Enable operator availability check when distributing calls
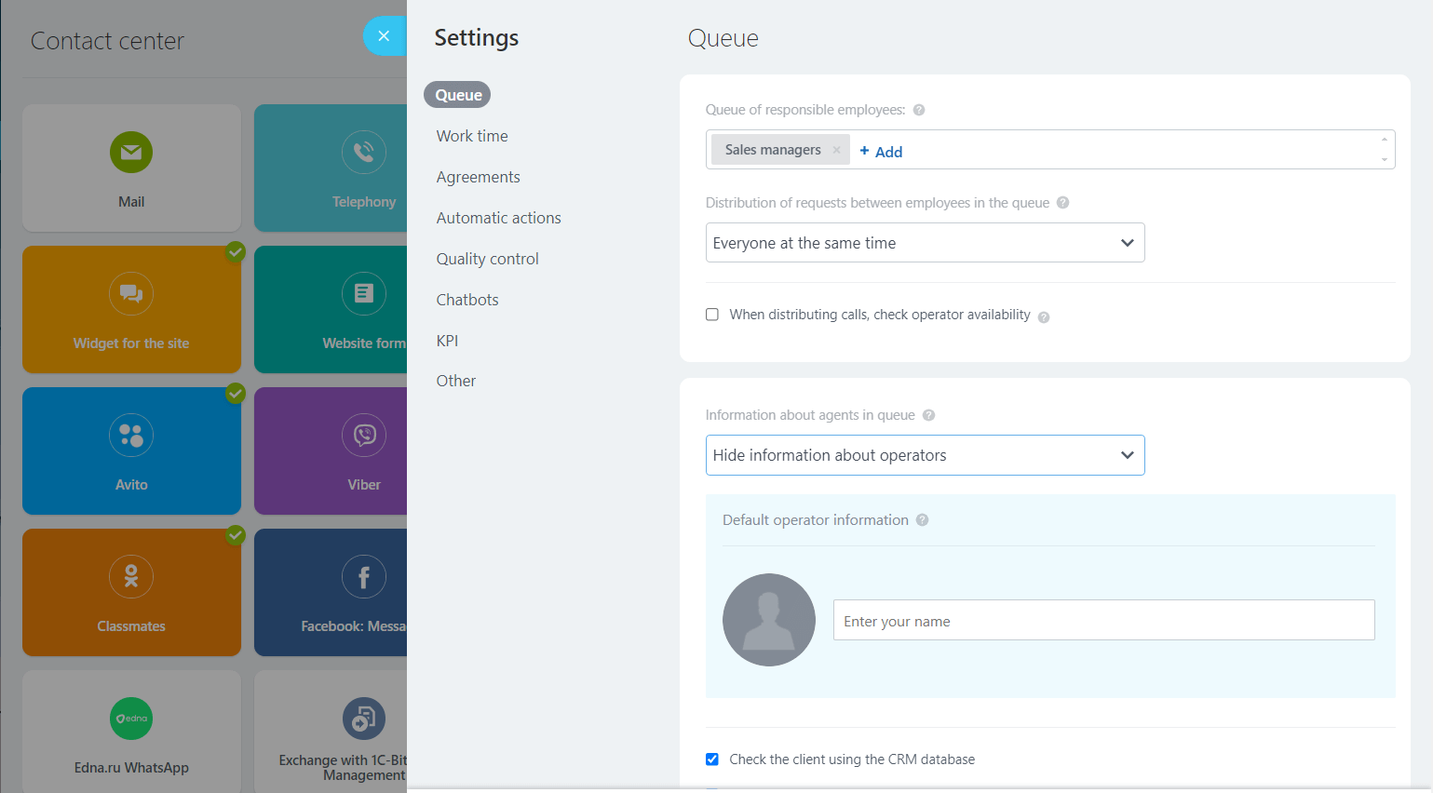1433x793 pixels. tap(712, 315)
